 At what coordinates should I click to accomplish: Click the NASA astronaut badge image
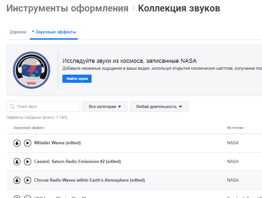point(32,70)
